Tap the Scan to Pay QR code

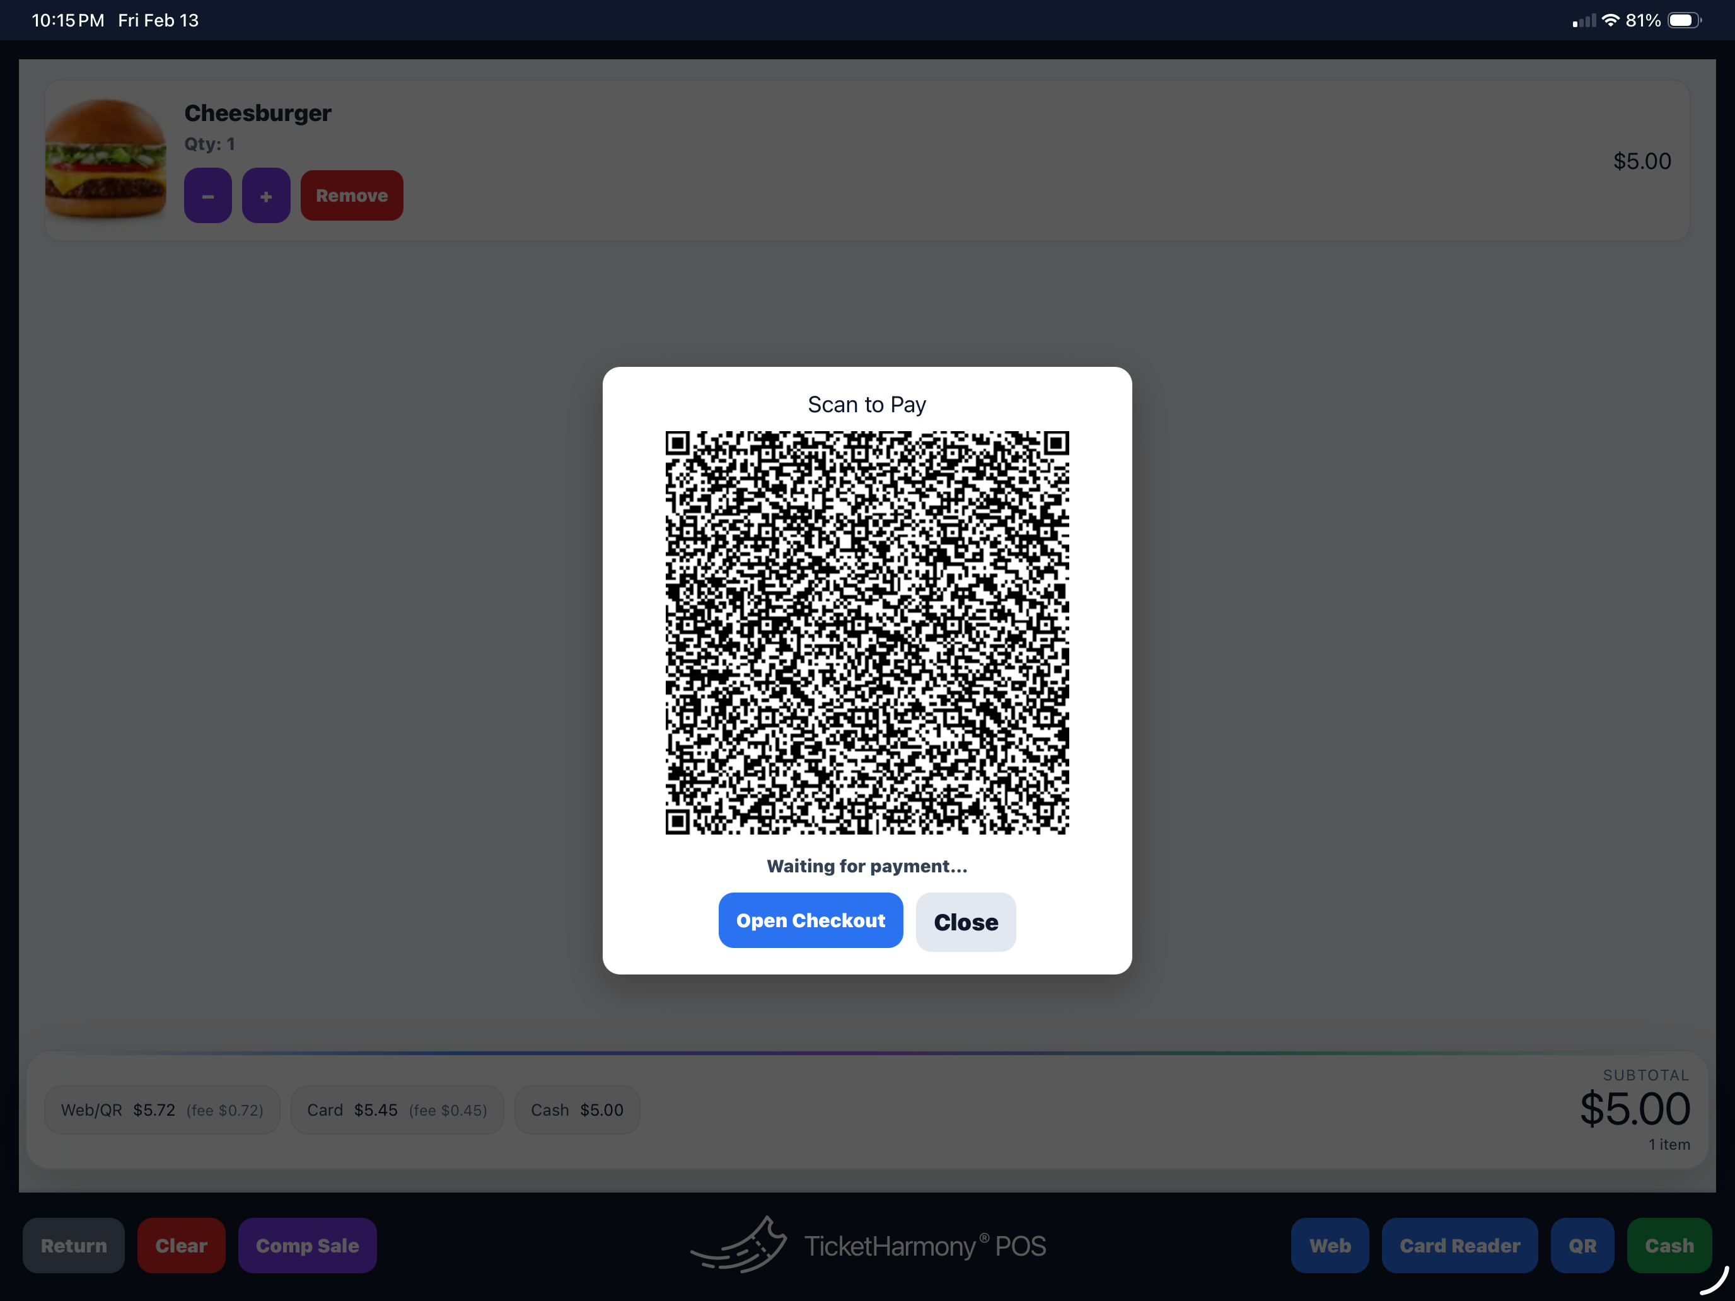tap(866, 633)
